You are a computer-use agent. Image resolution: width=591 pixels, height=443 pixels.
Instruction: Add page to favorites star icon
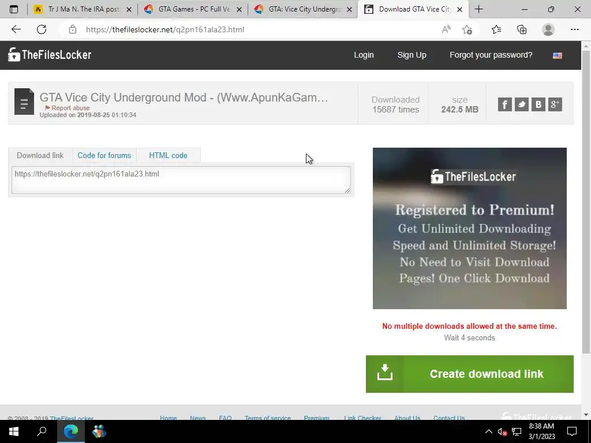point(467,29)
